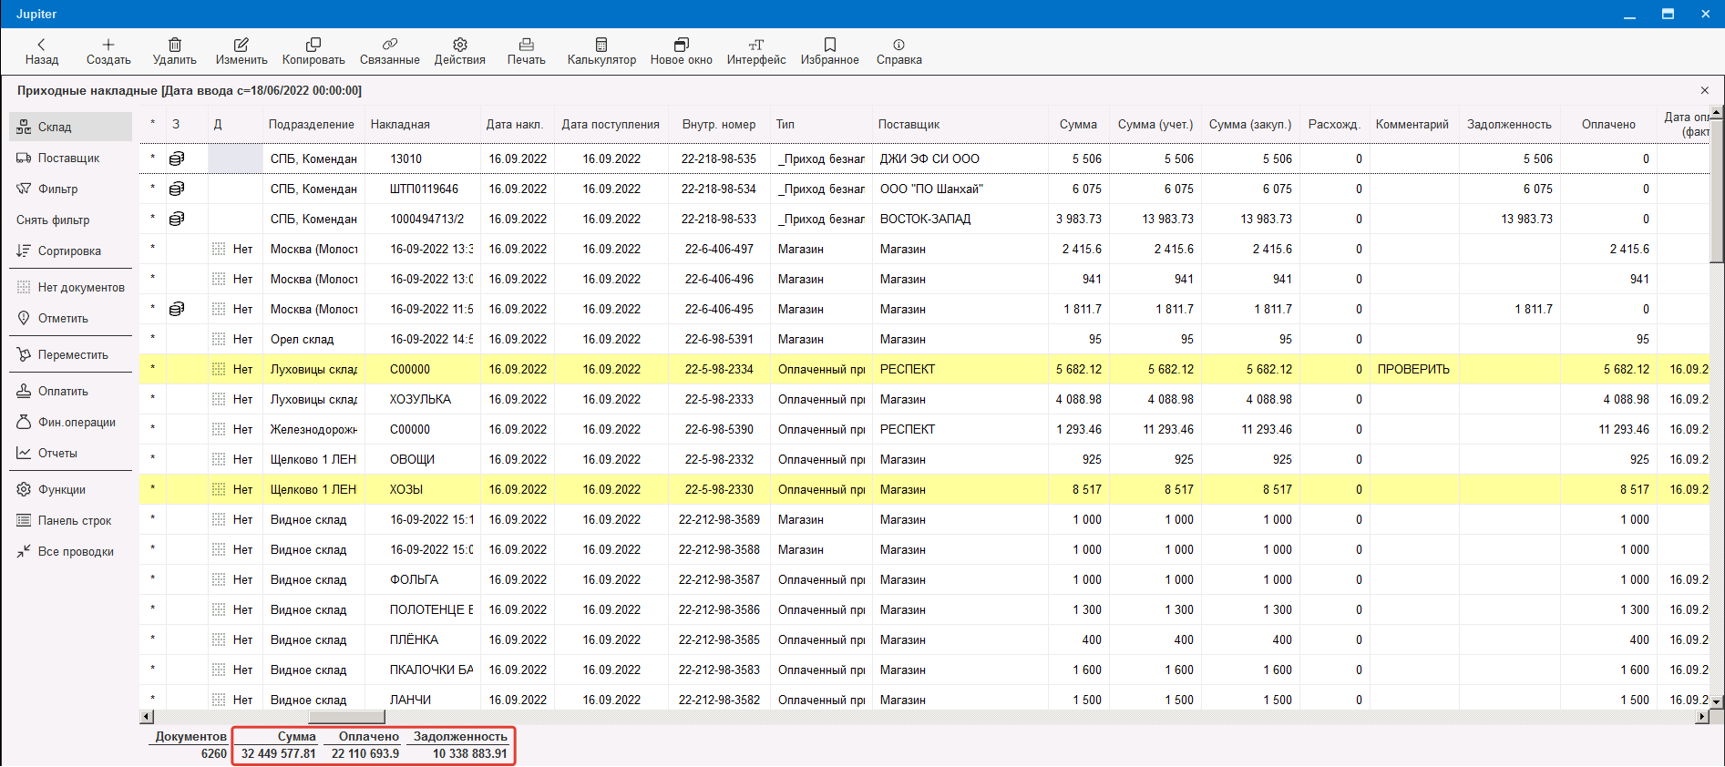Click the vertical scrollbar down arrow
The image size is (1725, 767).
1717,702
